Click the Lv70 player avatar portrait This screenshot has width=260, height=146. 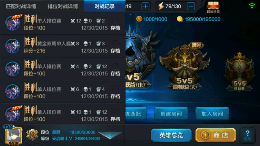[x=13, y=135]
